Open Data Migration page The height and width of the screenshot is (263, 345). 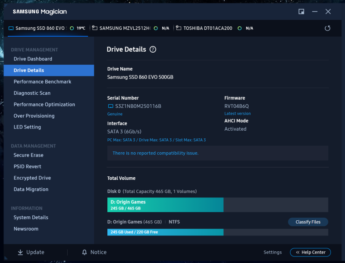click(31, 189)
